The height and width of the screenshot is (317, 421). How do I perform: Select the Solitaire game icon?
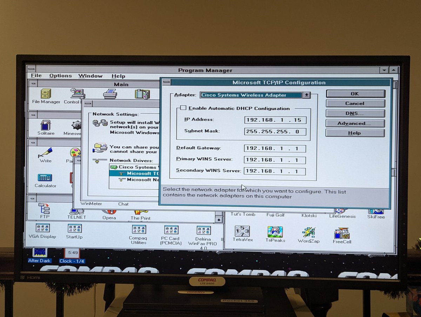pos(45,126)
